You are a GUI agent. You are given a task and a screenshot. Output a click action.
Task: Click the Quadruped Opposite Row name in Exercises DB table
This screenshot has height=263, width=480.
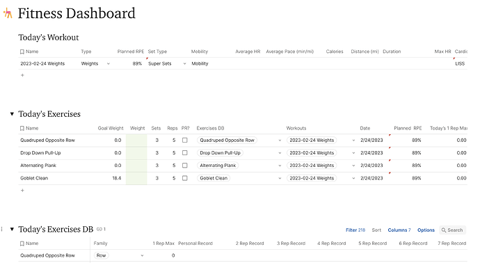[x=47, y=255]
